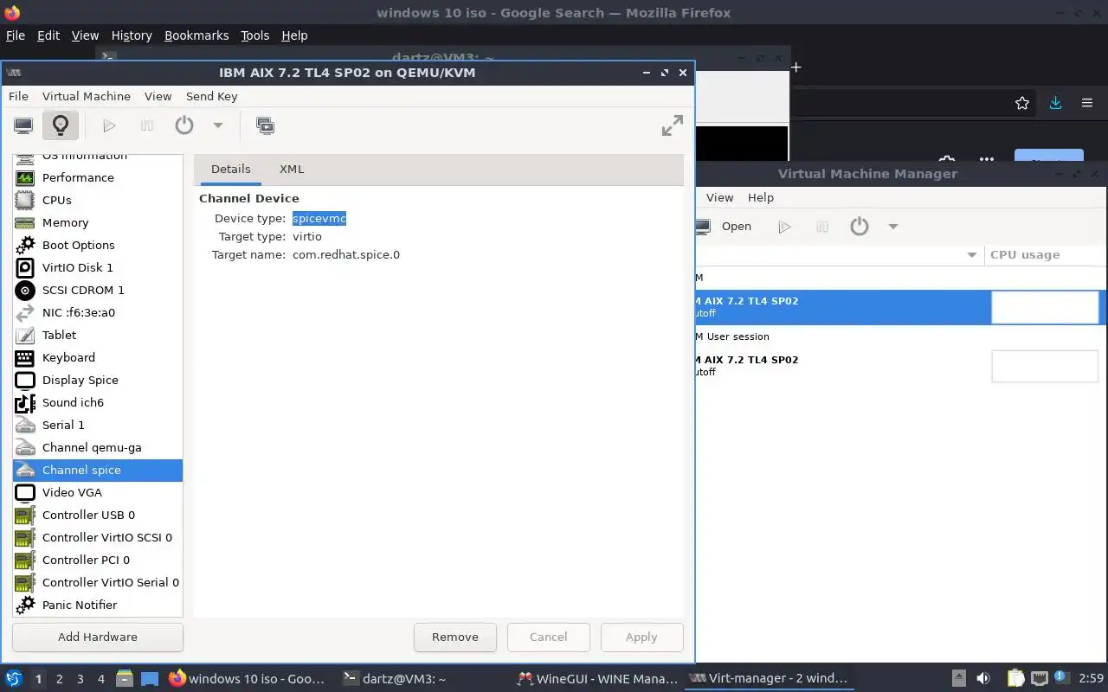Show the graphical console view icon
This screenshot has width=1108, height=692.
pyautogui.click(x=23, y=125)
